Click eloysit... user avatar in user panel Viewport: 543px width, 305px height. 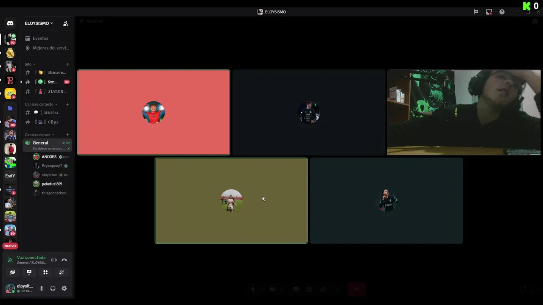[10, 288]
